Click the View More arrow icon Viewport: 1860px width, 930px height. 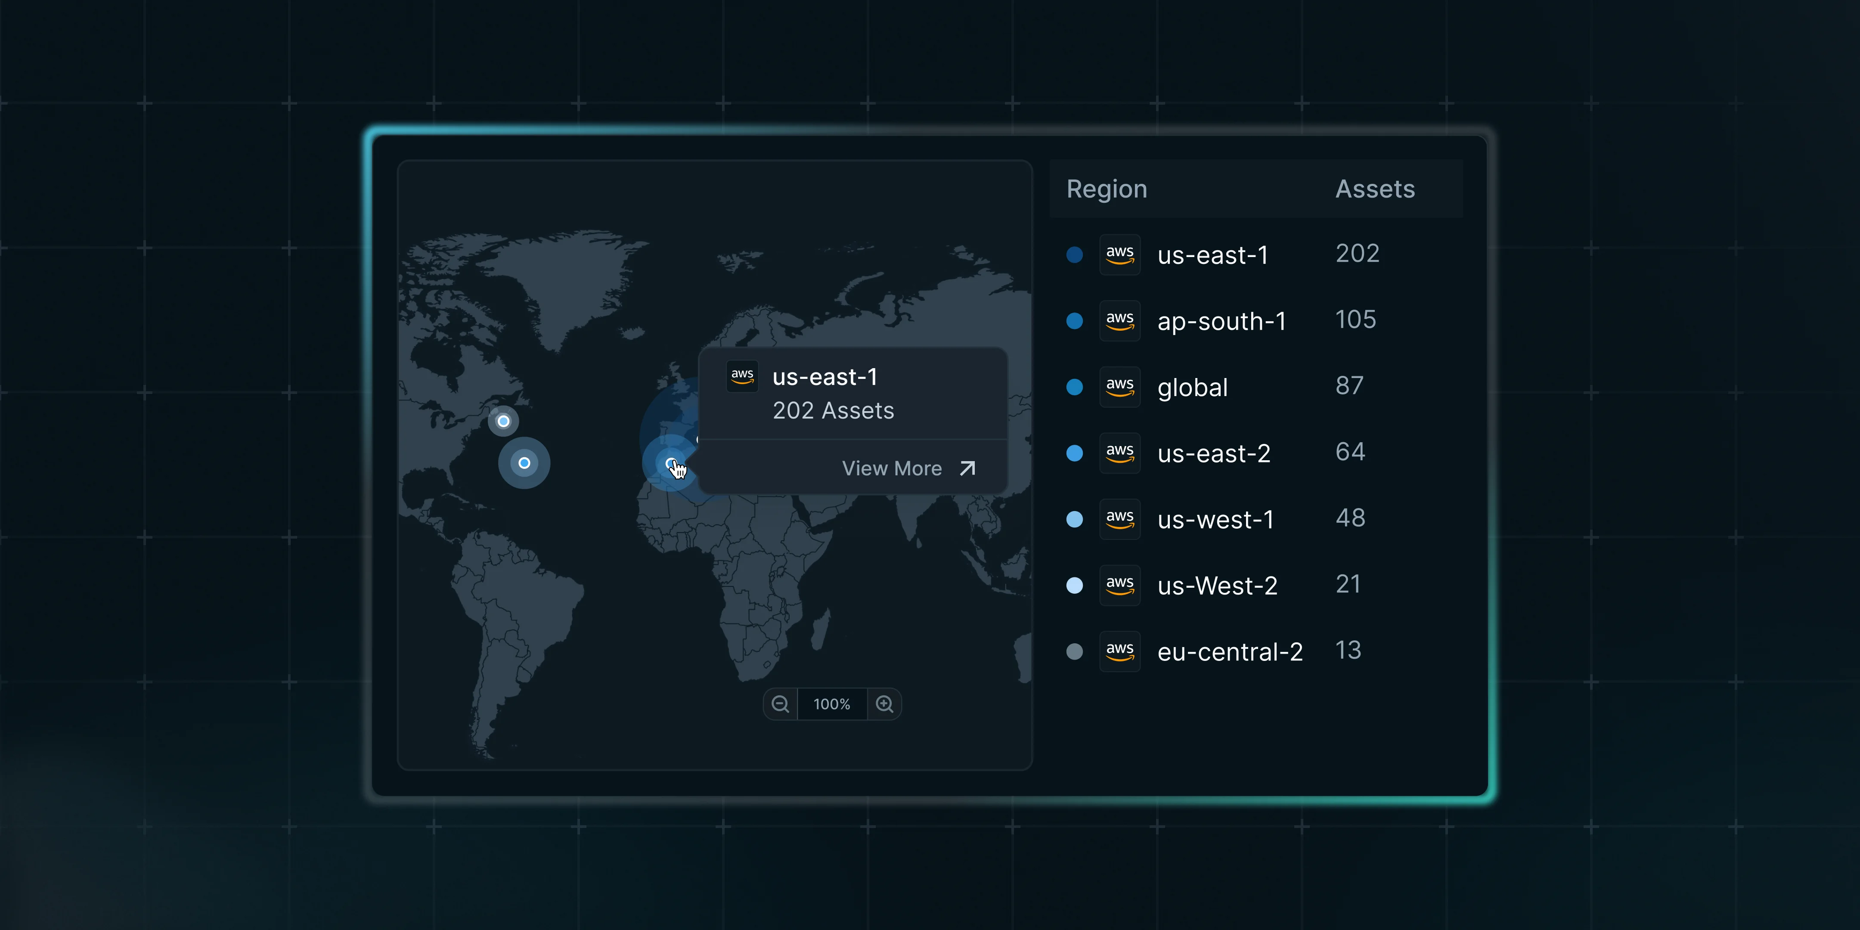[967, 468]
